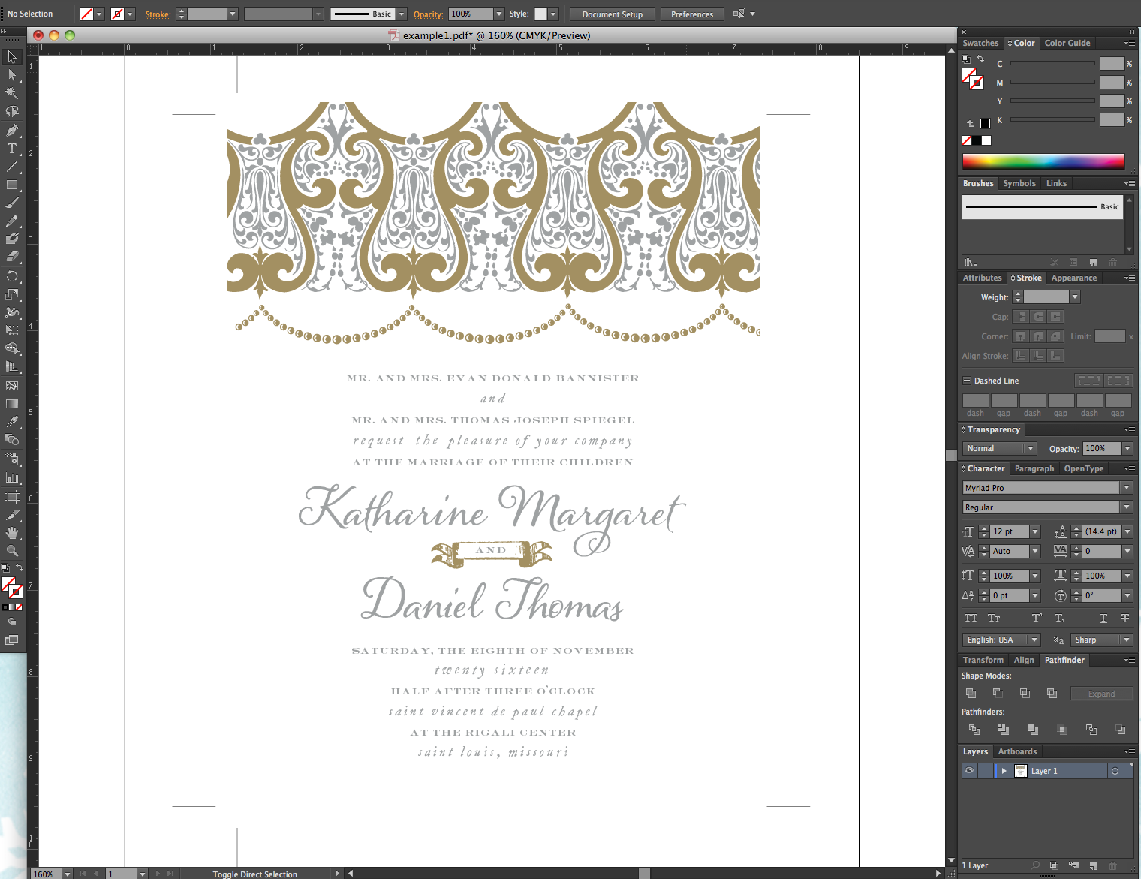Select the Artboard tool

coord(12,497)
